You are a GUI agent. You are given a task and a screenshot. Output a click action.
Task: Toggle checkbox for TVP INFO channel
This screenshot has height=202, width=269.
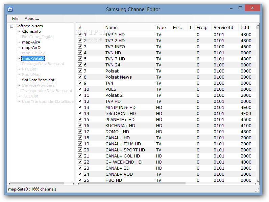tap(80, 47)
